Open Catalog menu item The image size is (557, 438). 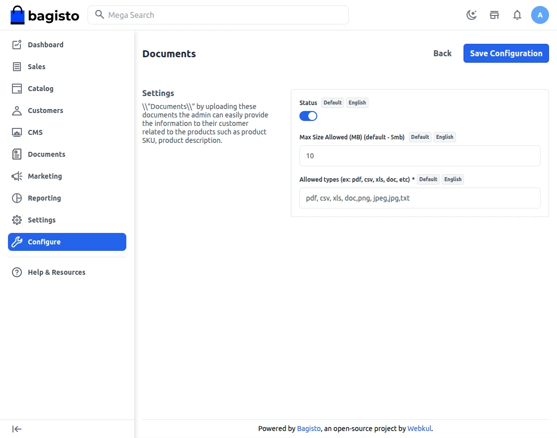tap(67, 89)
